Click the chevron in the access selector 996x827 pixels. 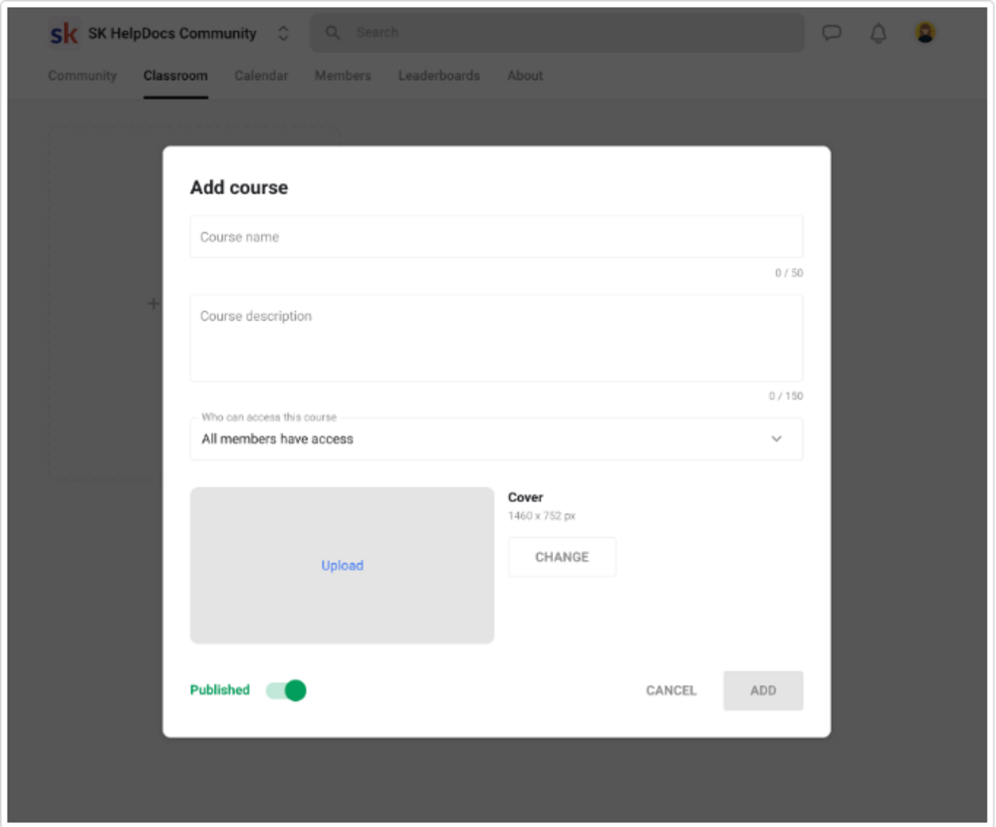pos(776,438)
